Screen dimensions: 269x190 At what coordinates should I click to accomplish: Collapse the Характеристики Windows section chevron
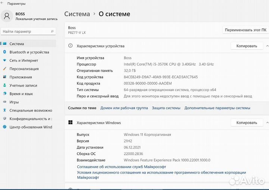[267, 122]
